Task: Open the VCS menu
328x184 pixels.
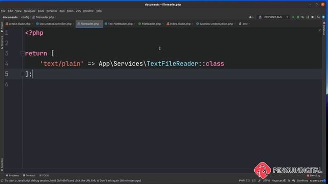Action: coord(78,11)
